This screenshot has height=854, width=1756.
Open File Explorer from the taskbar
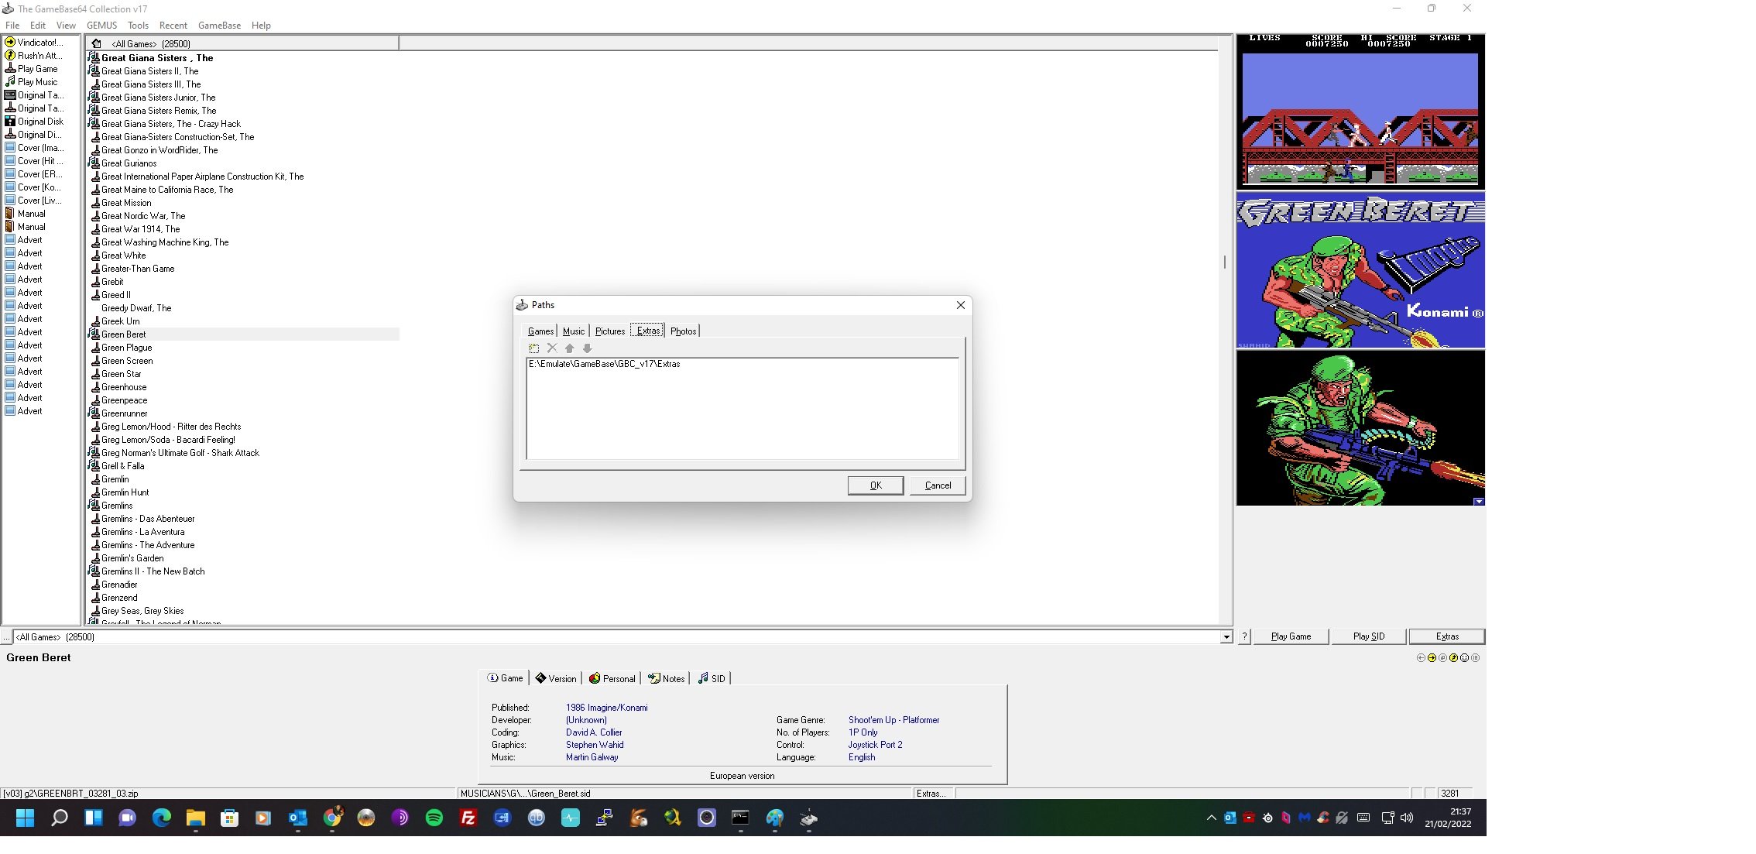click(x=195, y=818)
